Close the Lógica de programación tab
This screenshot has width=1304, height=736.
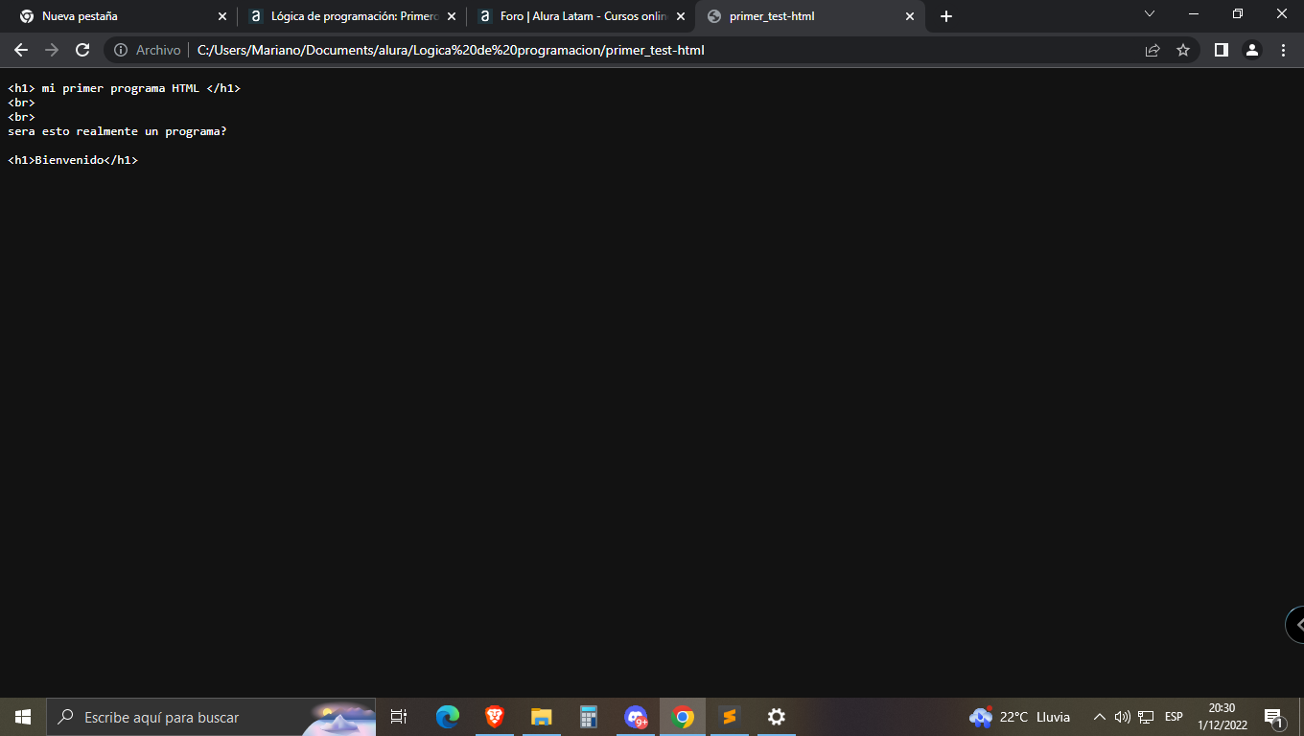(x=452, y=16)
